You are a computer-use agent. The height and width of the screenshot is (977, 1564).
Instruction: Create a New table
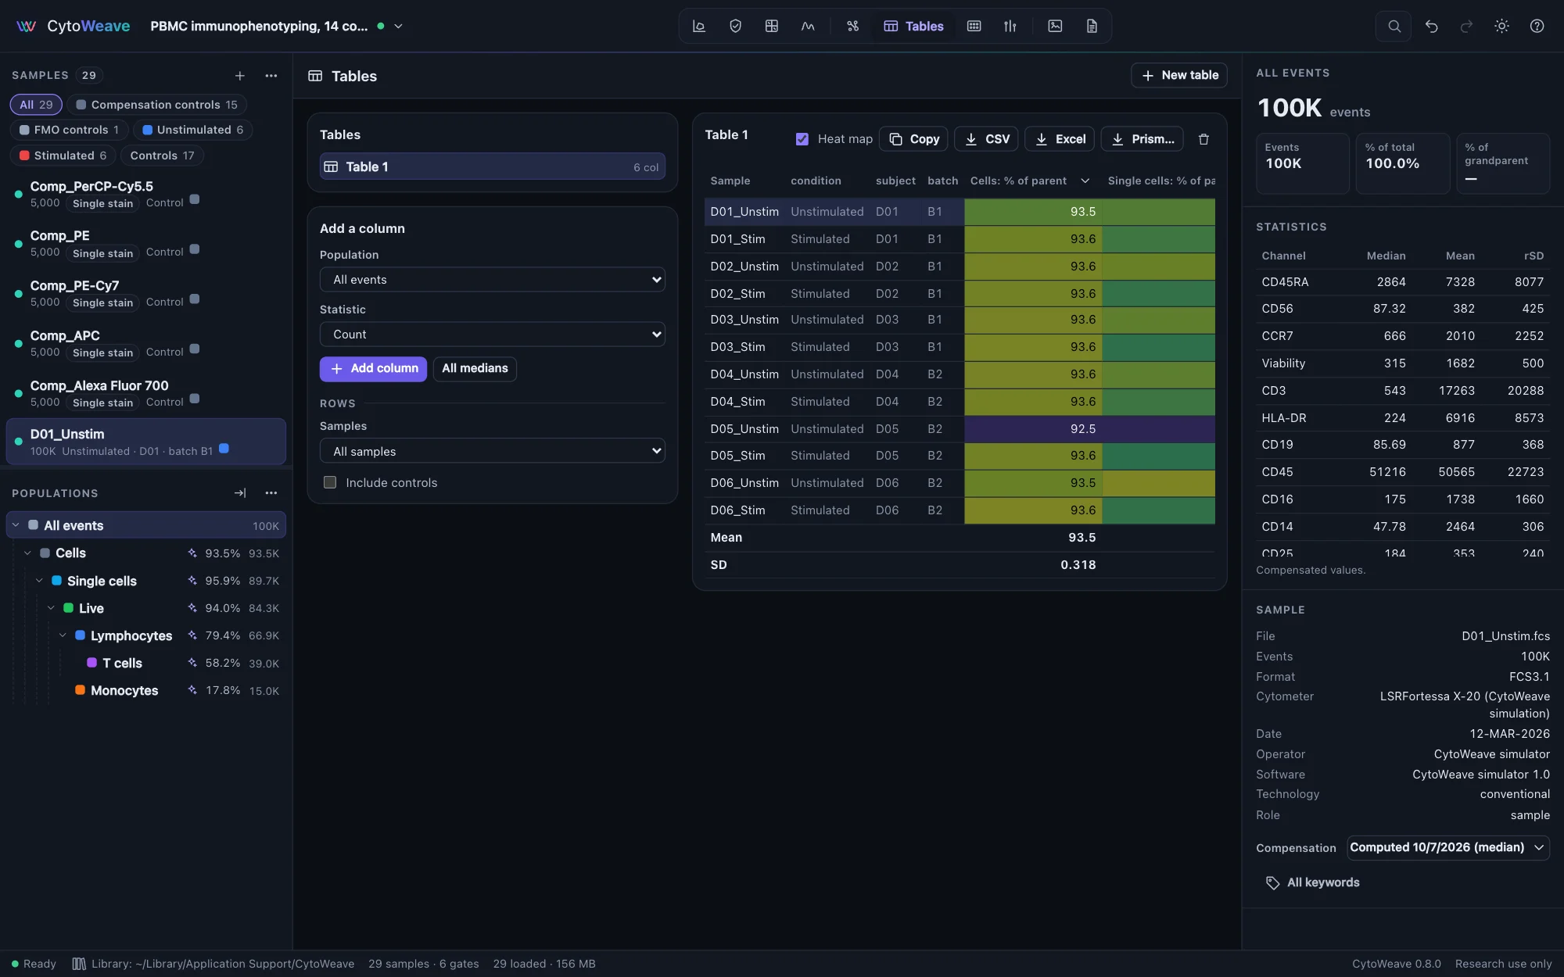tap(1179, 75)
